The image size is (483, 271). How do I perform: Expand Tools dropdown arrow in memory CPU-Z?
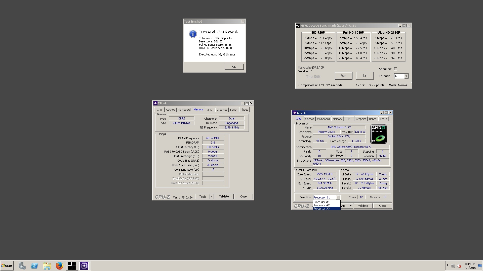212,197
